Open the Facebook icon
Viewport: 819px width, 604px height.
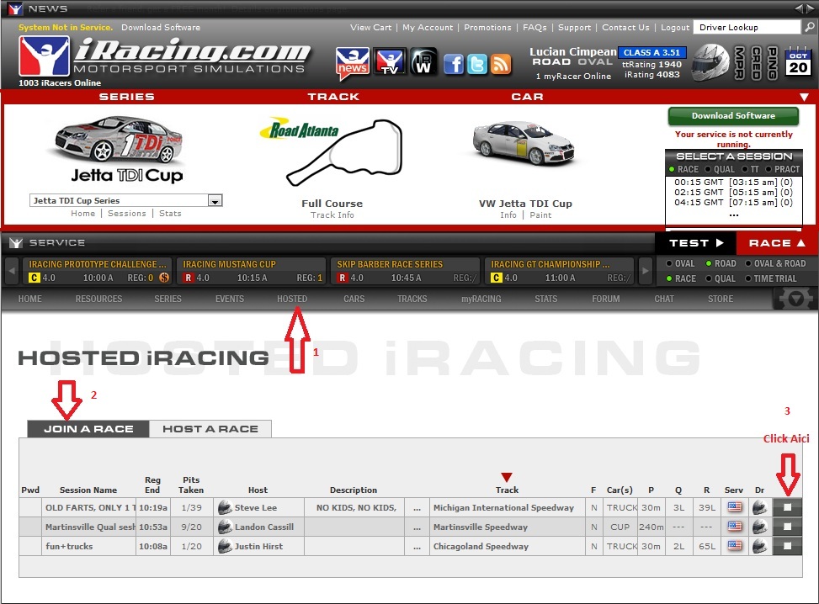click(x=454, y=64)
